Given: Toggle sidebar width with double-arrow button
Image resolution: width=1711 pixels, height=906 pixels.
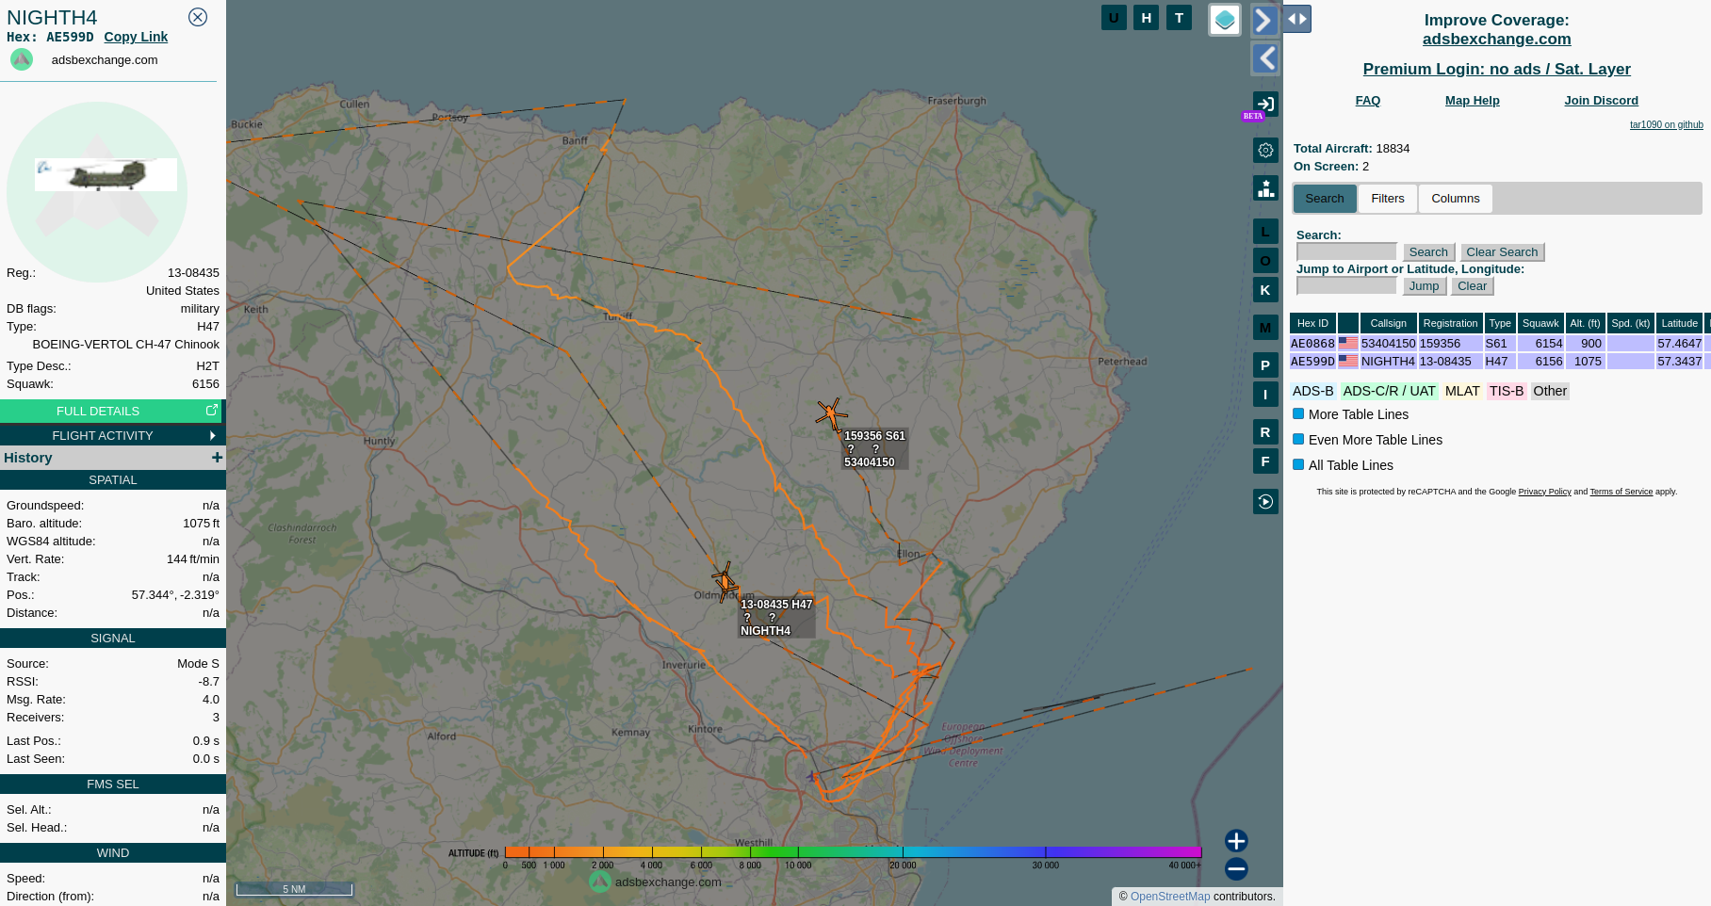Looking at the screenshot, I should (x=1297, y=19).
